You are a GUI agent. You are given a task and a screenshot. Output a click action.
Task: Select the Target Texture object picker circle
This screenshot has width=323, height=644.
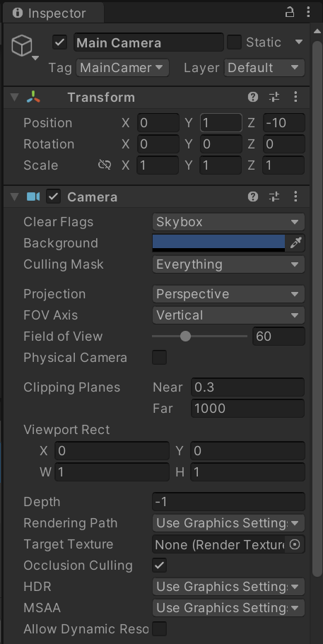tap(295, 544)
